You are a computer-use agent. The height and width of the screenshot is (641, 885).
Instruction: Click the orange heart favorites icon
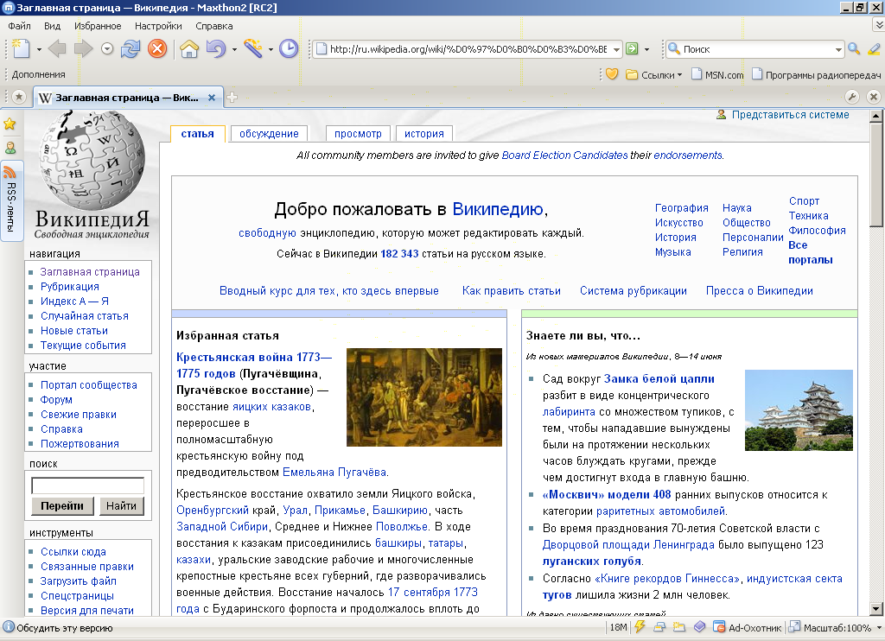pyautogui.click(x=612, y=74)
